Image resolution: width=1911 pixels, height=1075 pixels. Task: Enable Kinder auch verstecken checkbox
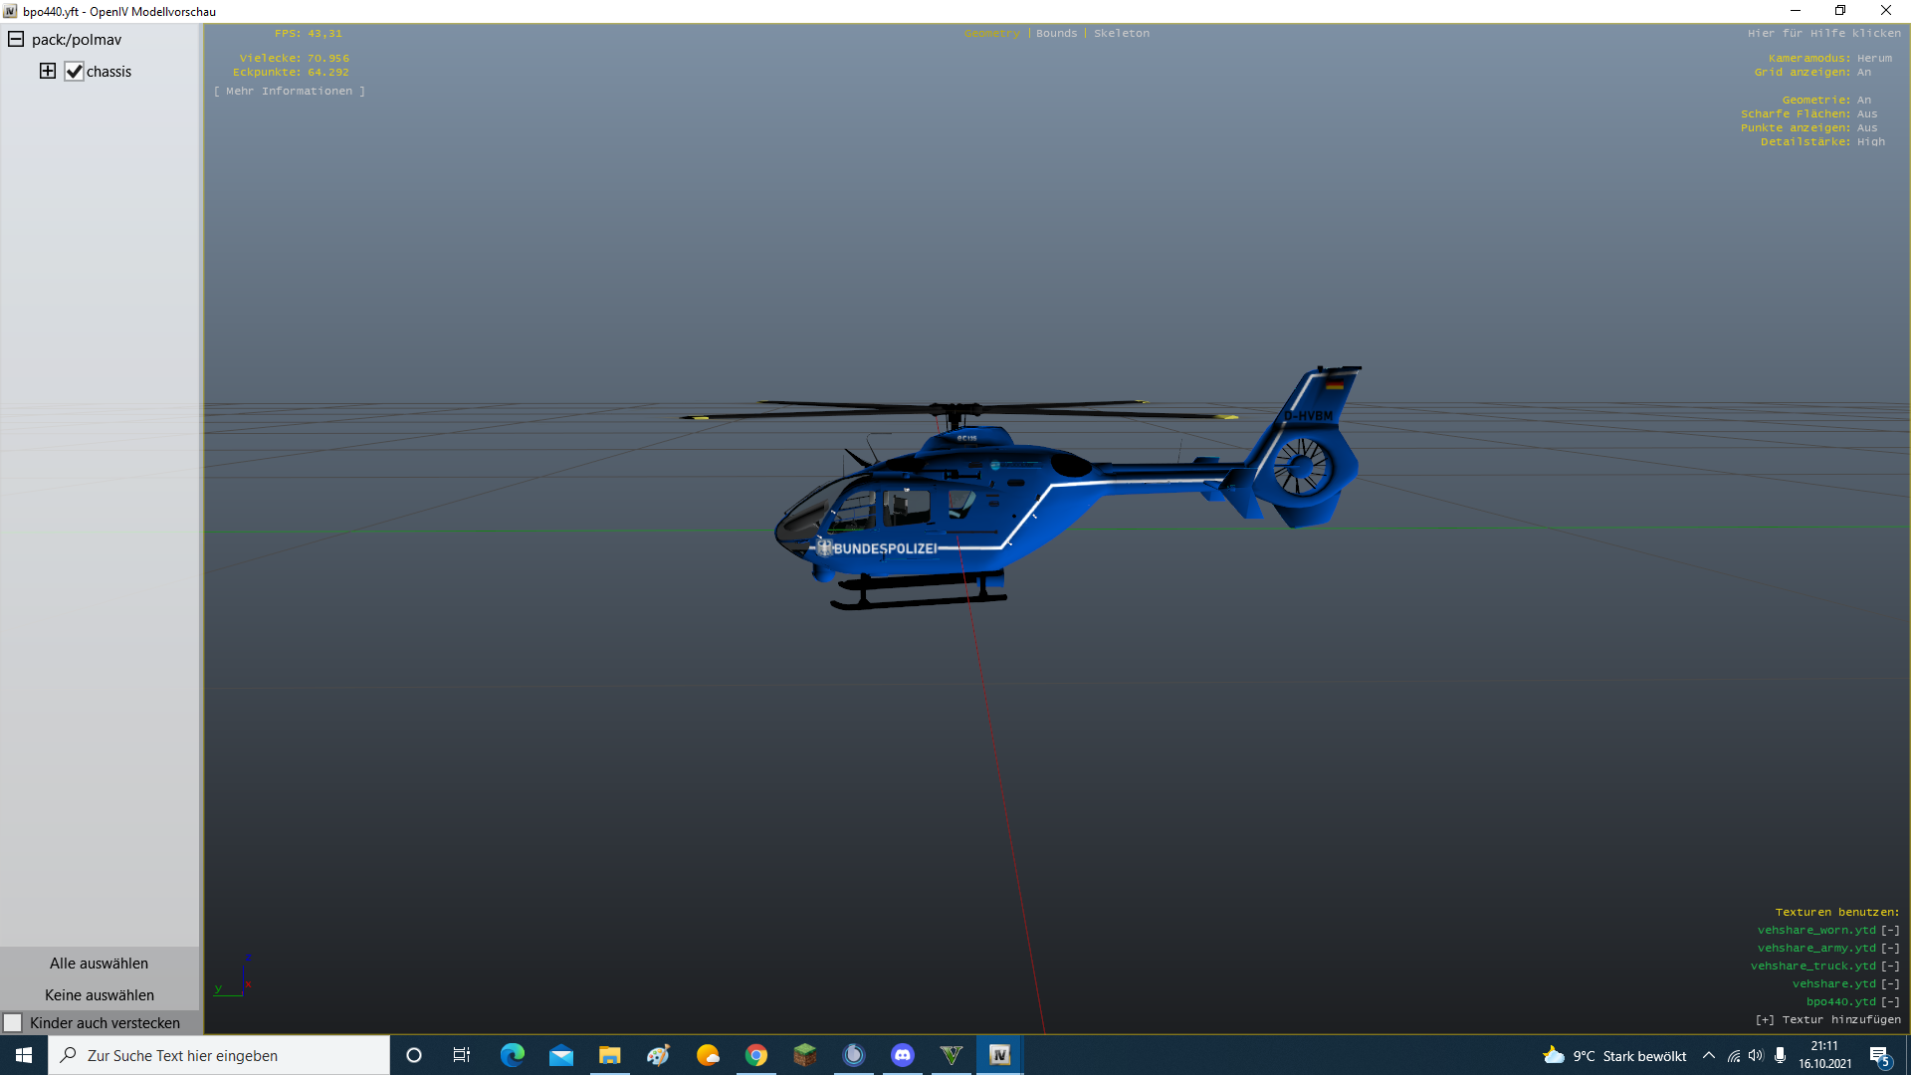[13, 1023]
